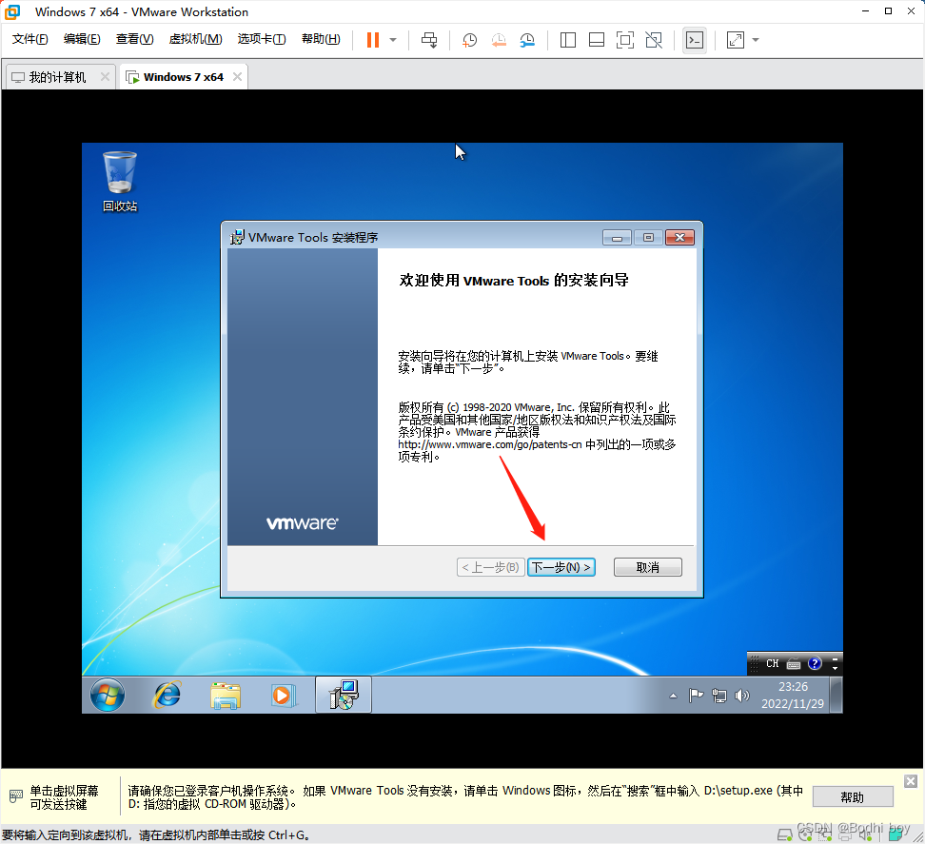Open the 虚拟机(M) menu
This screenshot has width=925, height=844.
(x=195, y=39)
